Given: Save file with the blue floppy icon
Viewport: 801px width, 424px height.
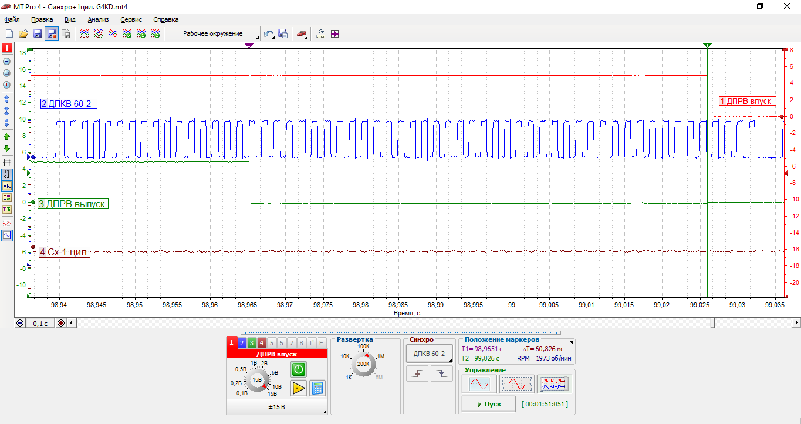Looking at the screenshot, I should pyautogui.click(x=38, y=34).
